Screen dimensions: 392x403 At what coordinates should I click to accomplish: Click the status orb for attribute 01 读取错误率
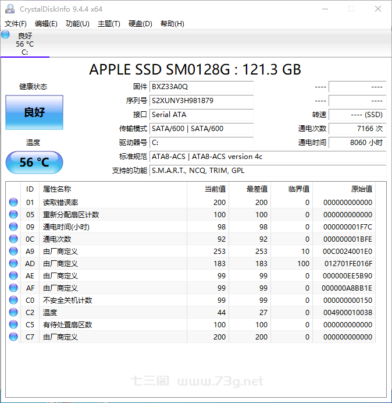coord(13,202)
